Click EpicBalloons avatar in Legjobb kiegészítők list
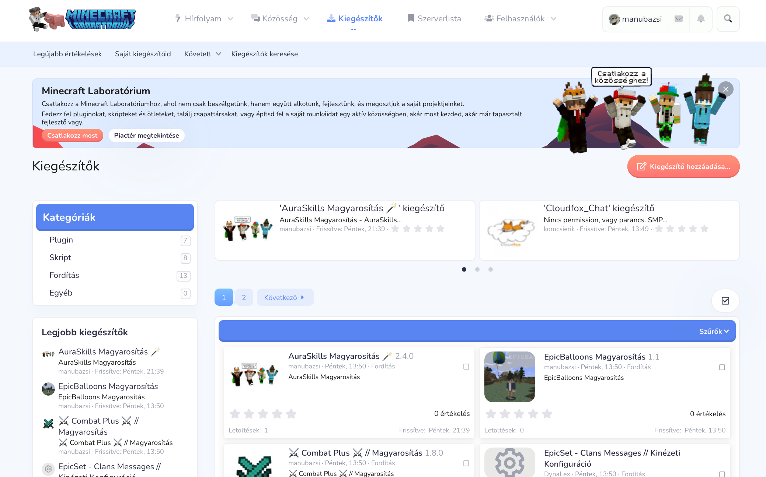 coord(48,389)
